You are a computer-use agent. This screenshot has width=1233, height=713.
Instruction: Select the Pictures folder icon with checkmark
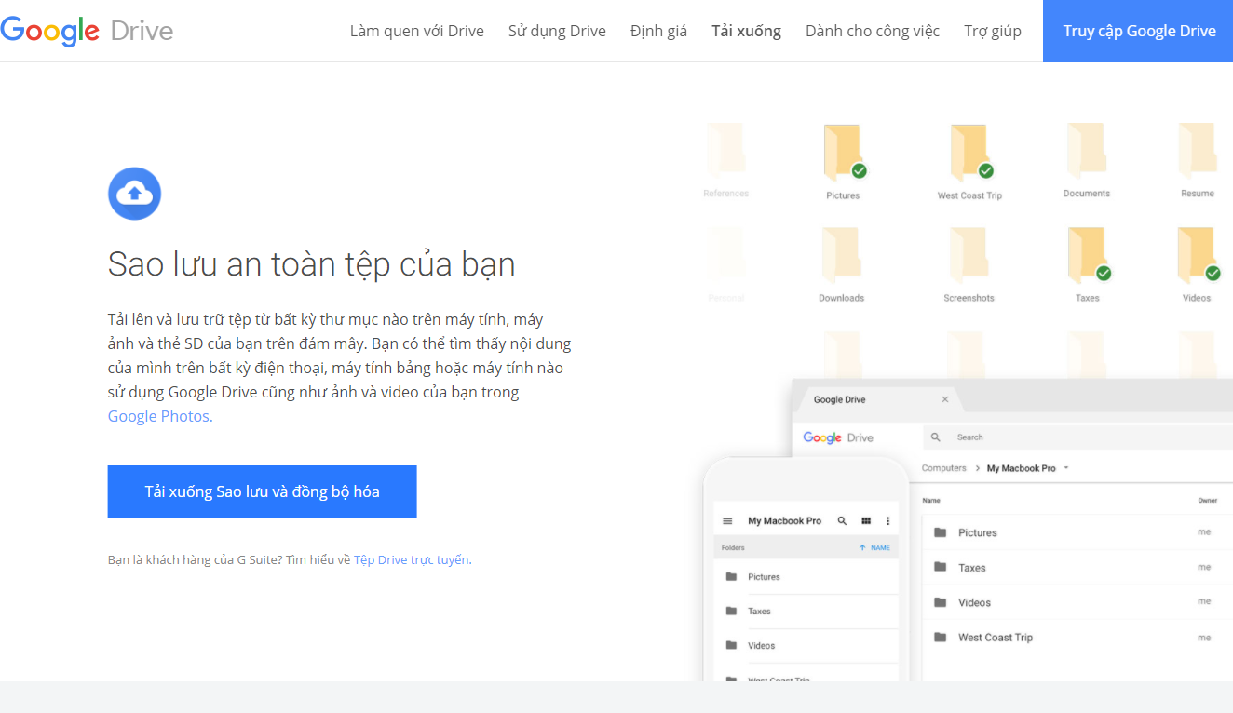coord(843,155)
